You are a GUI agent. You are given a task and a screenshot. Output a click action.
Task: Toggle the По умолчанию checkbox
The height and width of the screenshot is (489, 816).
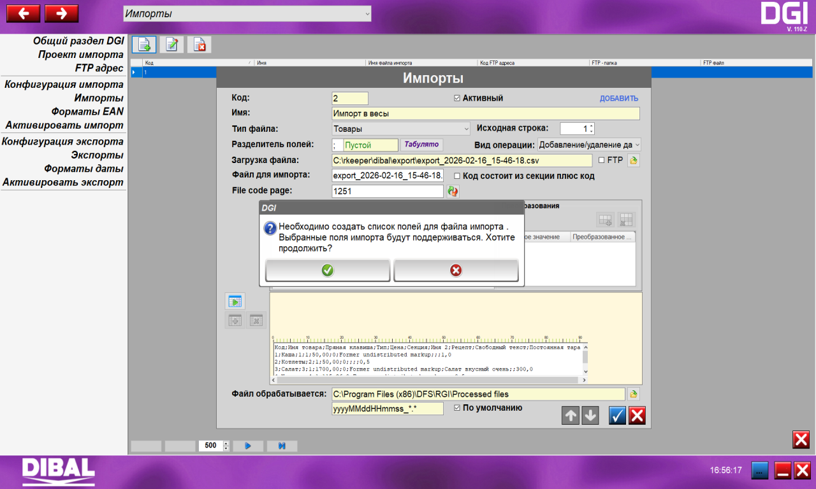click(456, 407)
